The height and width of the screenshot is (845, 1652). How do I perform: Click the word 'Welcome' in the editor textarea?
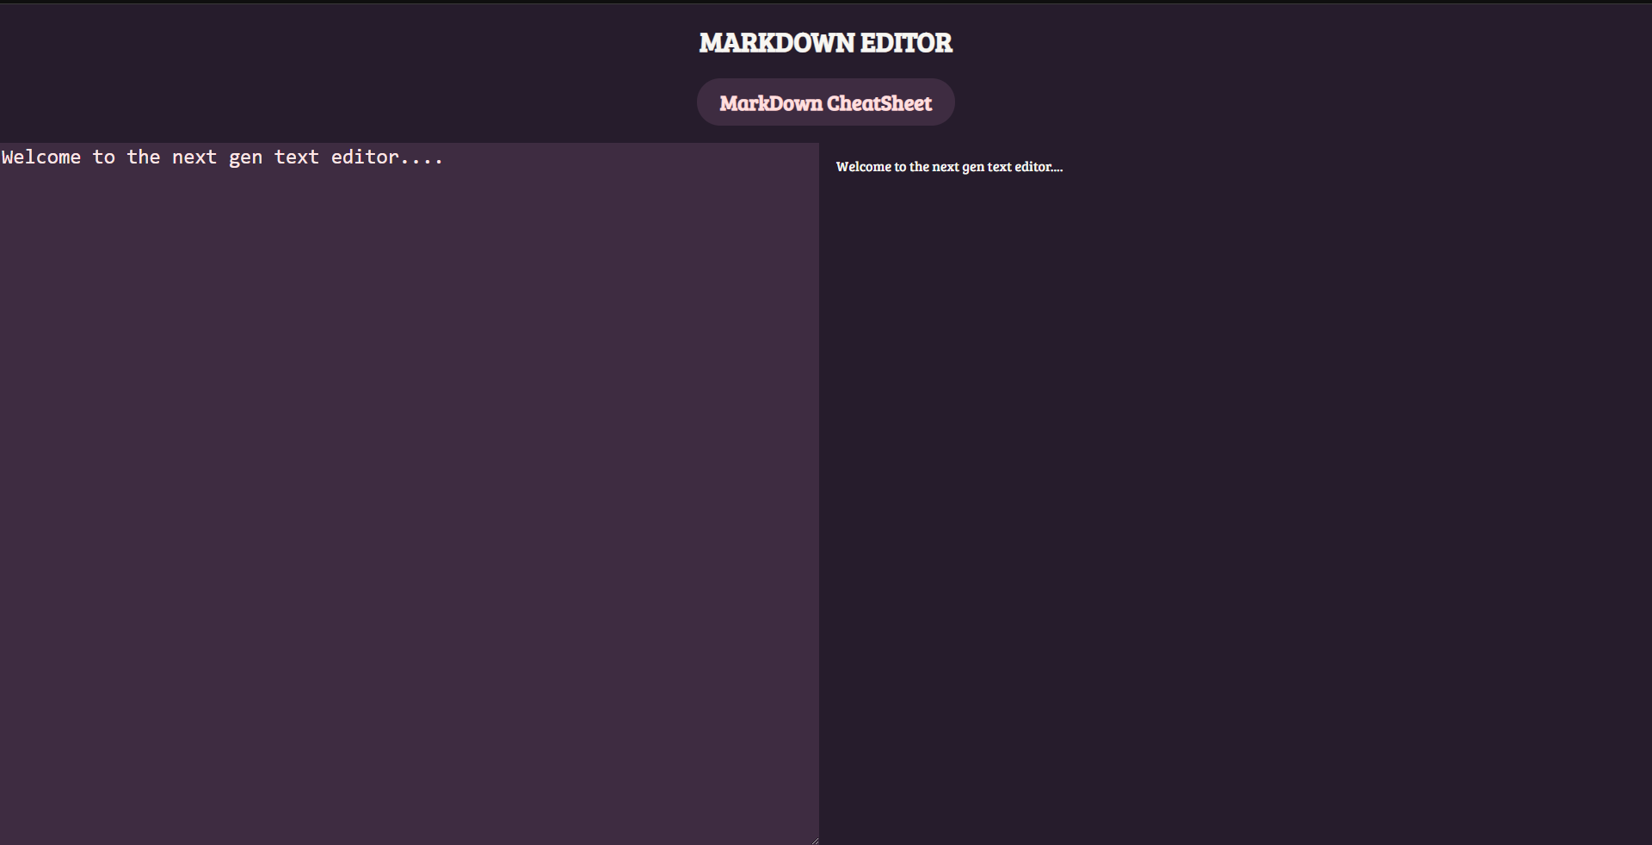41,157
